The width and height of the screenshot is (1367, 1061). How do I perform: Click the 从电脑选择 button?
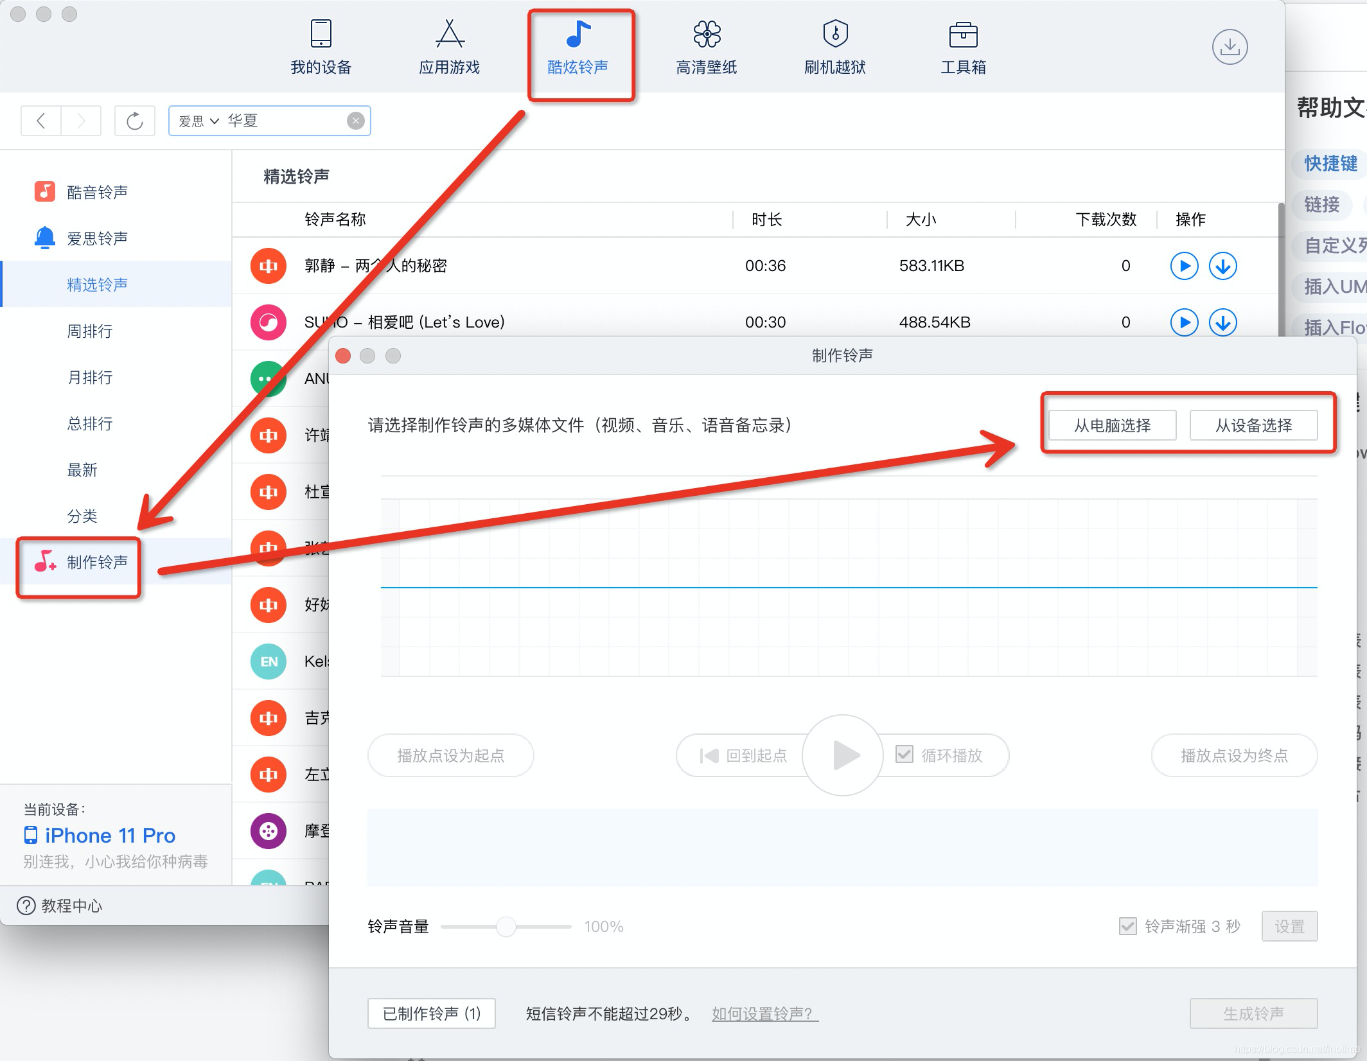pyautogui.click(x=1112, y=425)
